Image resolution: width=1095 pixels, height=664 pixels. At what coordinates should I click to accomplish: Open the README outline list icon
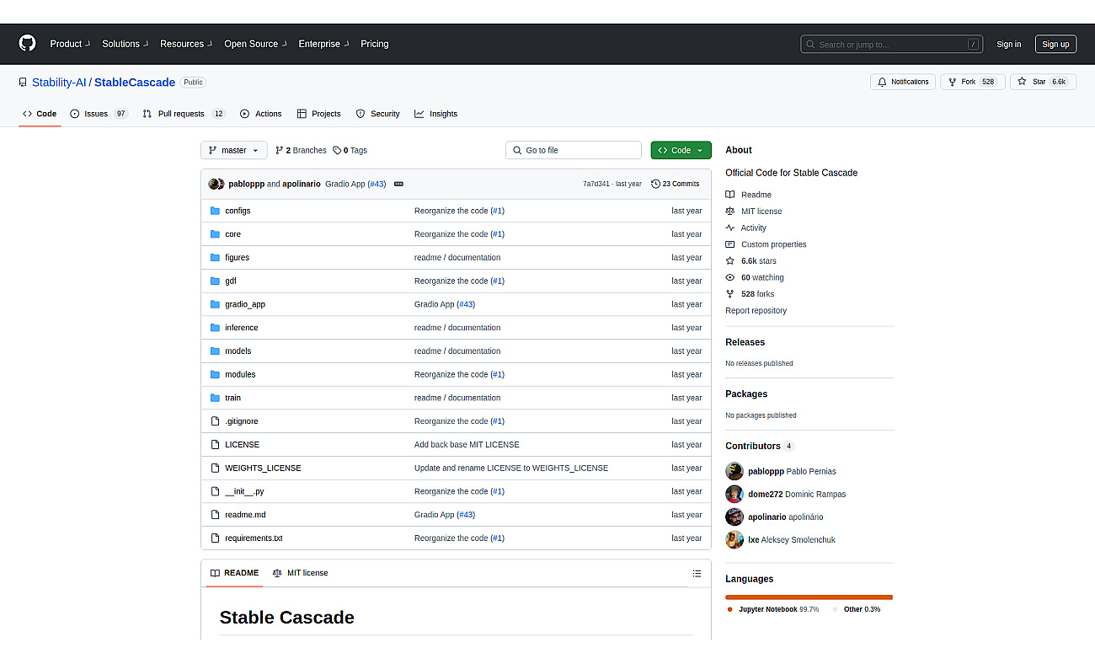coord(697,573)
